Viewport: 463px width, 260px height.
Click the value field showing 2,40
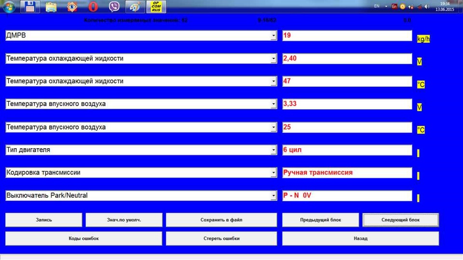347,58
